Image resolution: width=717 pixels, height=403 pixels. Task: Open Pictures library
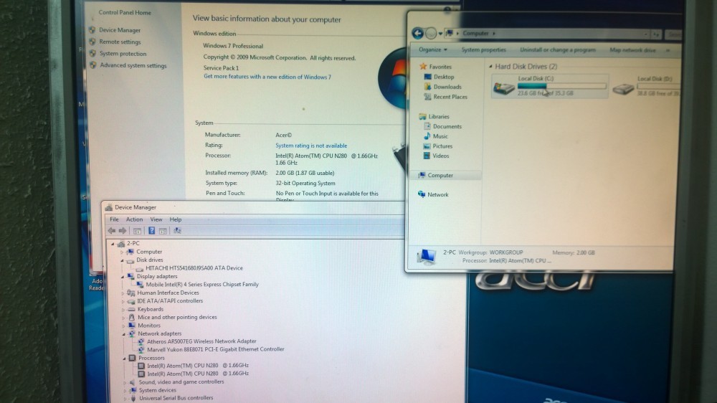pos(442,146)
